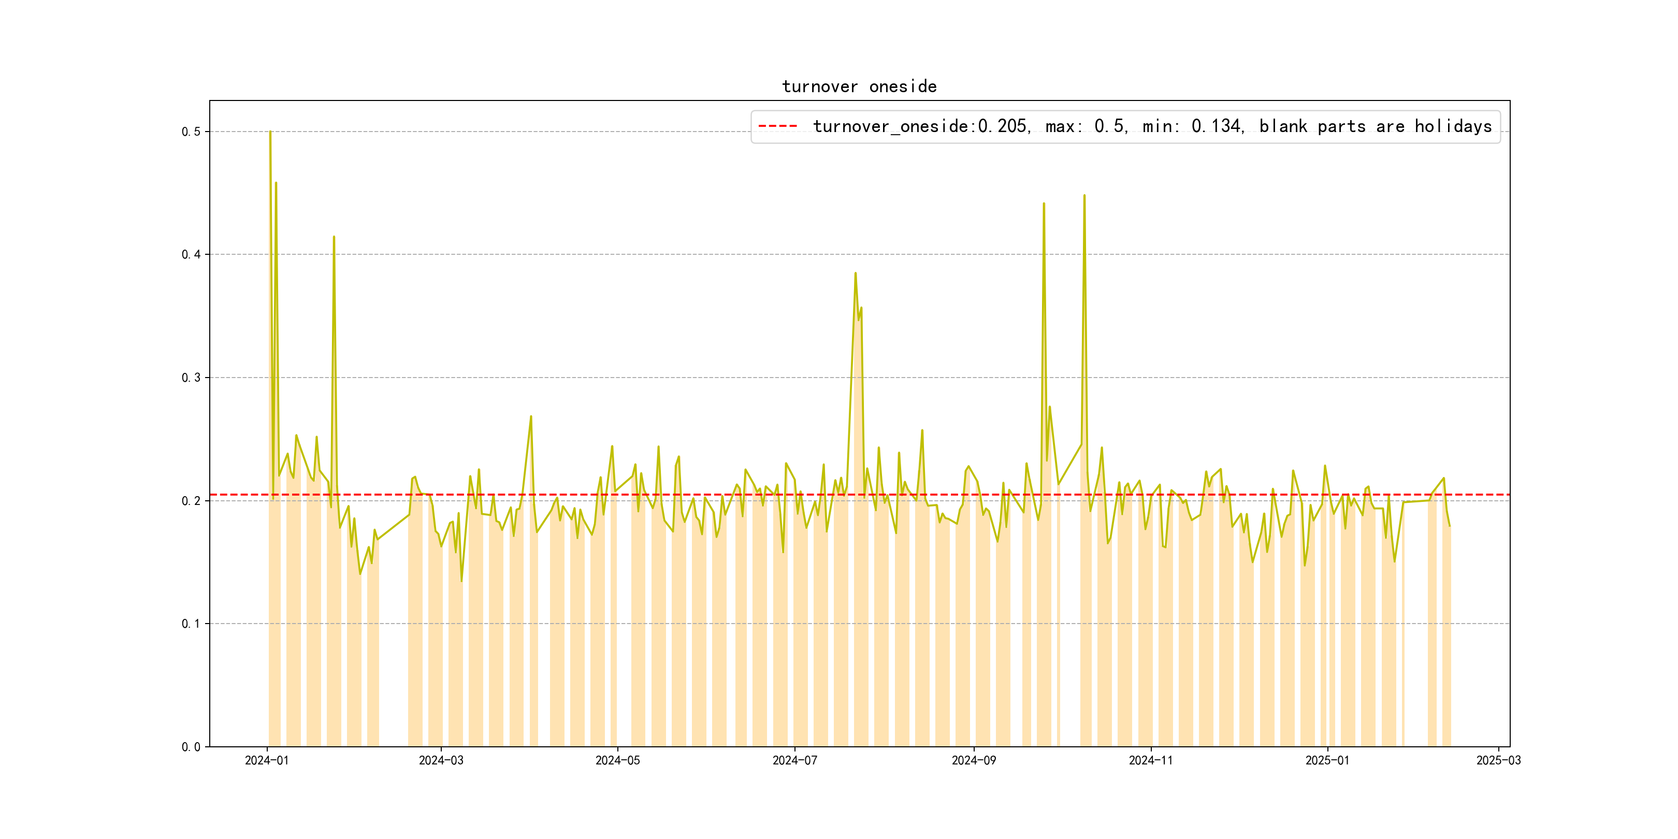Click the legend text 'turnover_oneside:0.205'
The image size is (1678, 839).
pyautogui.click(x=921, y=126)
